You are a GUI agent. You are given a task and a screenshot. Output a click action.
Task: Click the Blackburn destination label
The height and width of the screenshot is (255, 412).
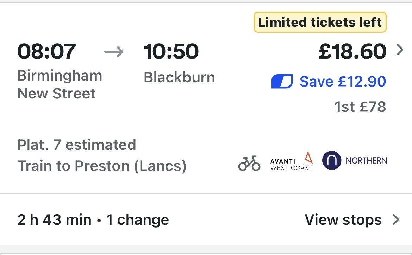click(x=179, y=77)
